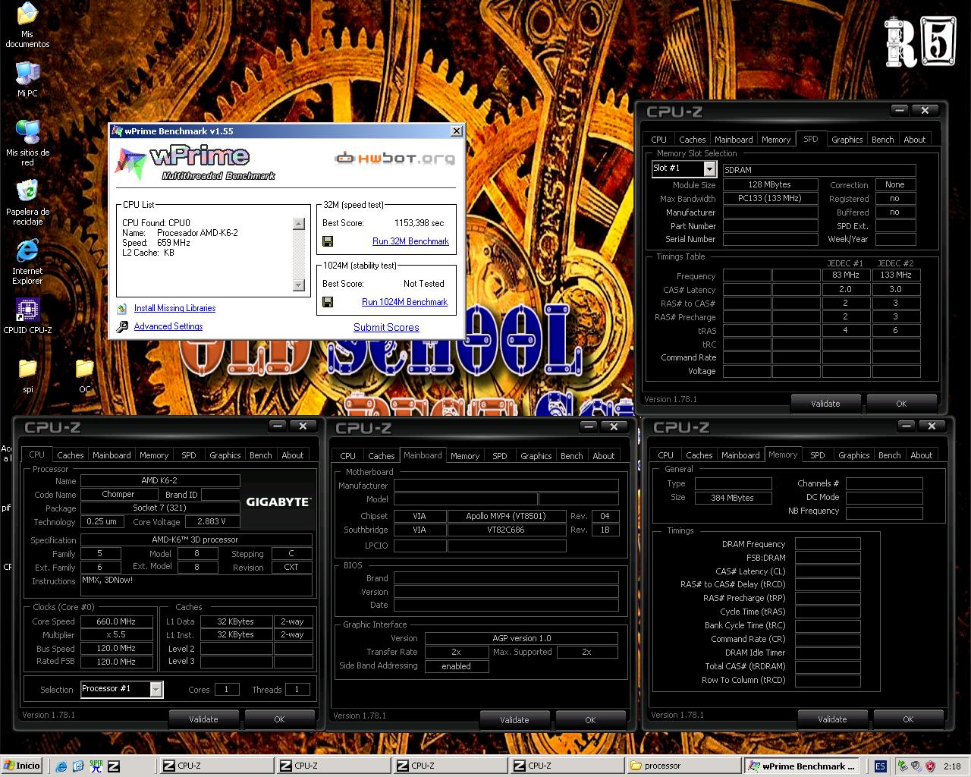Click OK in the Mainboard window
971x777 pixels.
(x=590, y=720)
